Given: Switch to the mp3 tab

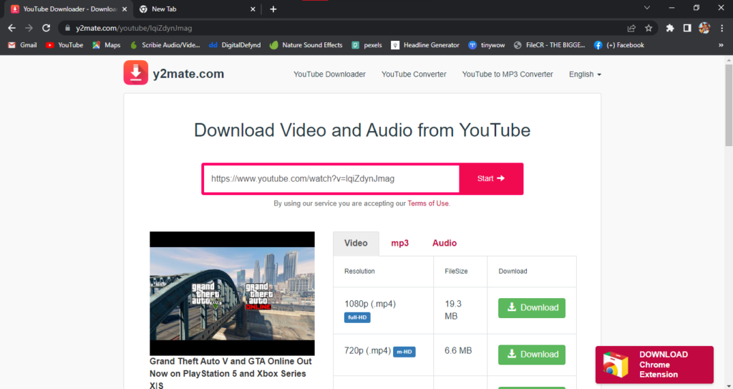Looking at the screenshot, I should 399,243.
